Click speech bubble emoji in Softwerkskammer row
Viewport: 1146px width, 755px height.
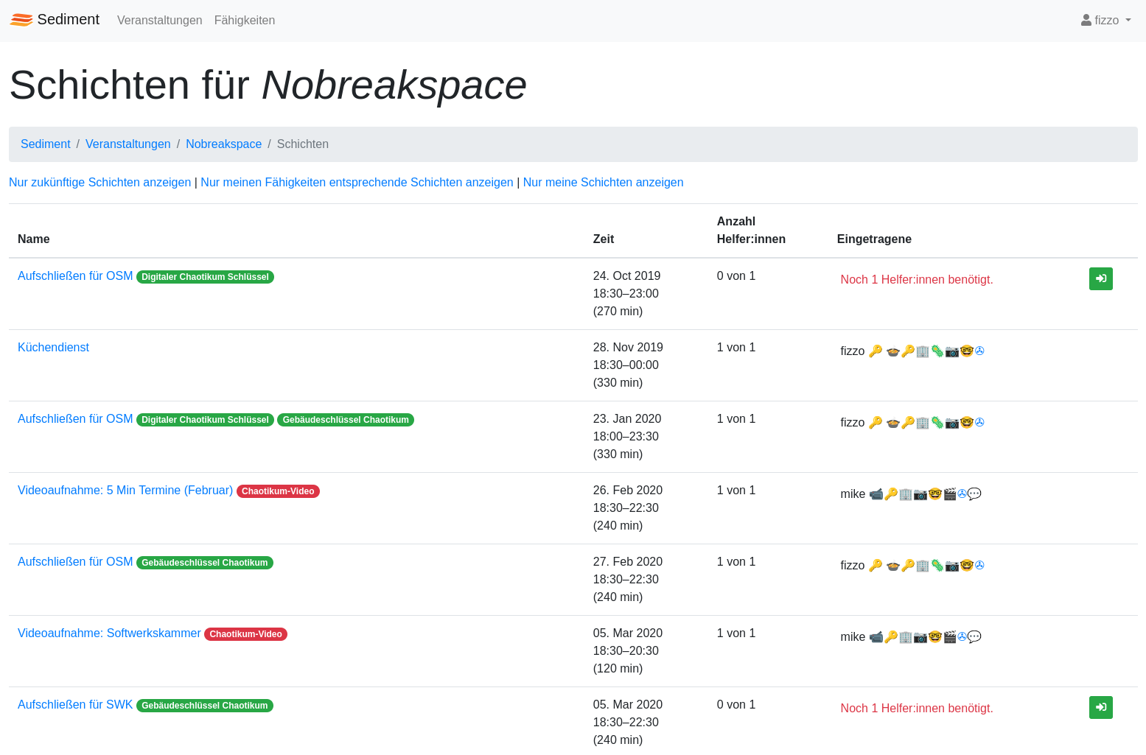[x=974, y=637]
